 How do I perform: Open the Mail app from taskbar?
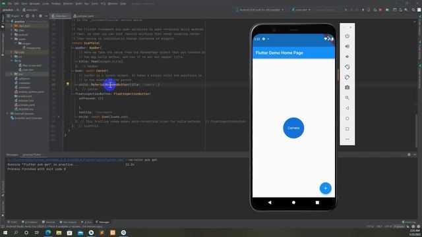80,232
